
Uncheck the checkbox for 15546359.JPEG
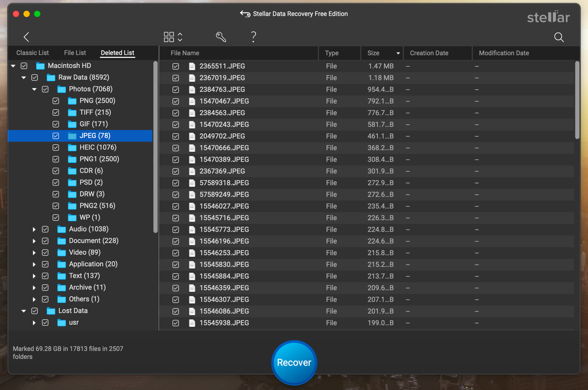tap(176, 288)
